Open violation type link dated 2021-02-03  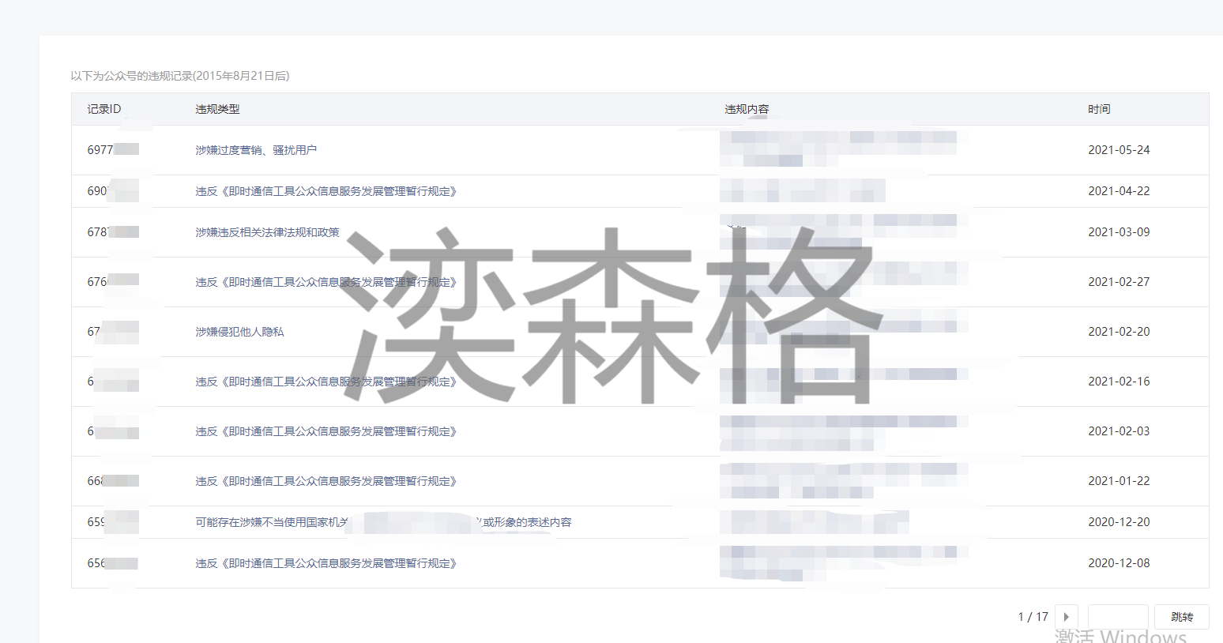[326, 431]
